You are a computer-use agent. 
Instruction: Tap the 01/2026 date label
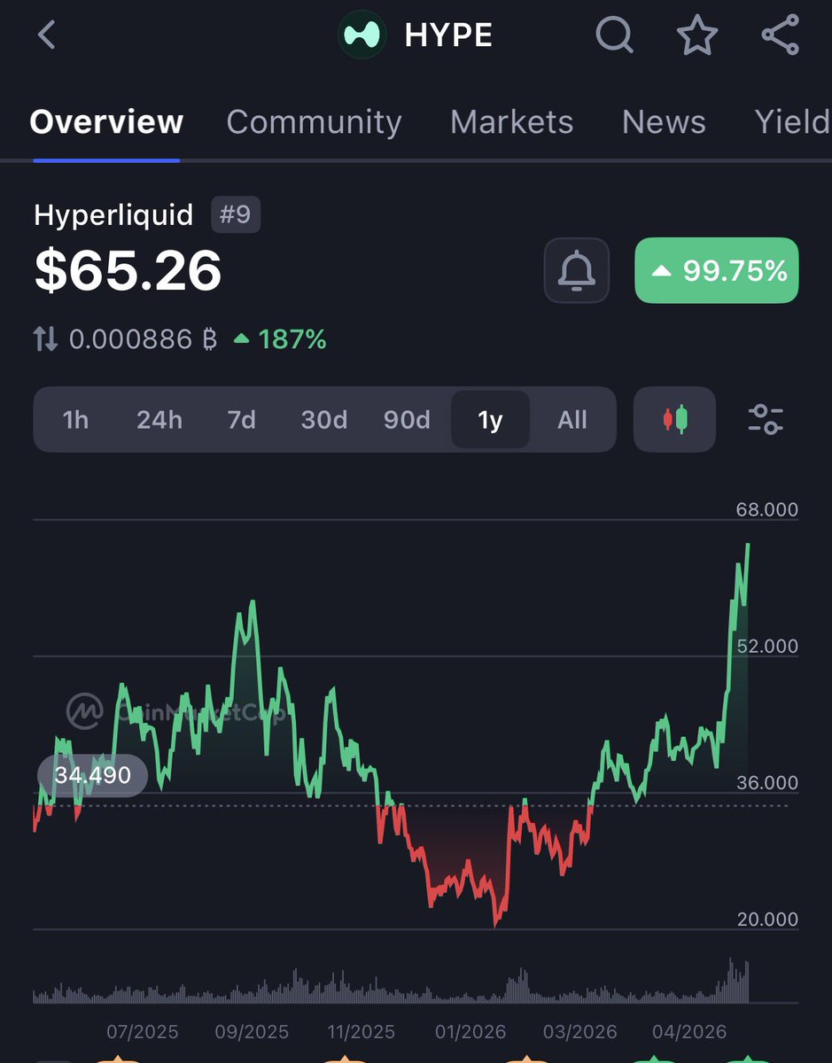click(x=470, y=1032)
